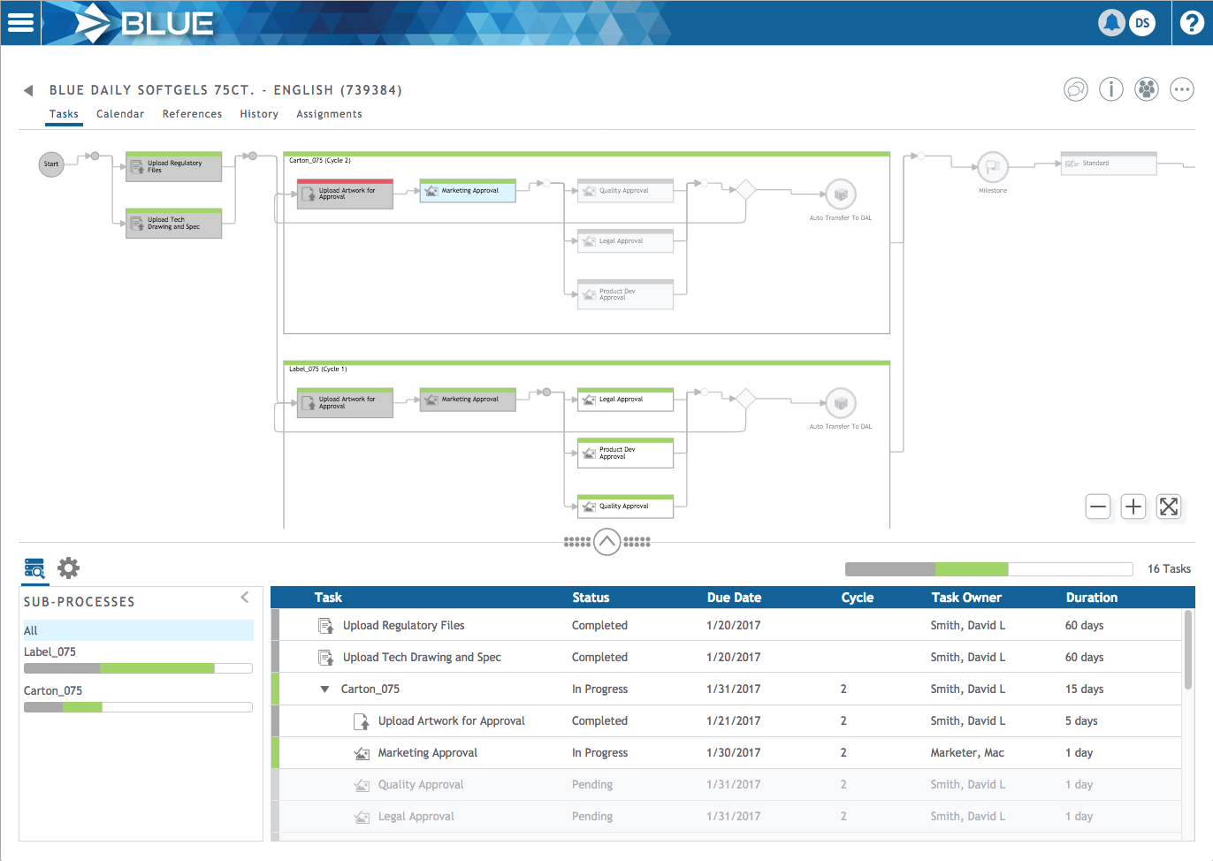Select Label_075 Legal Approval node

click(625, 400)
